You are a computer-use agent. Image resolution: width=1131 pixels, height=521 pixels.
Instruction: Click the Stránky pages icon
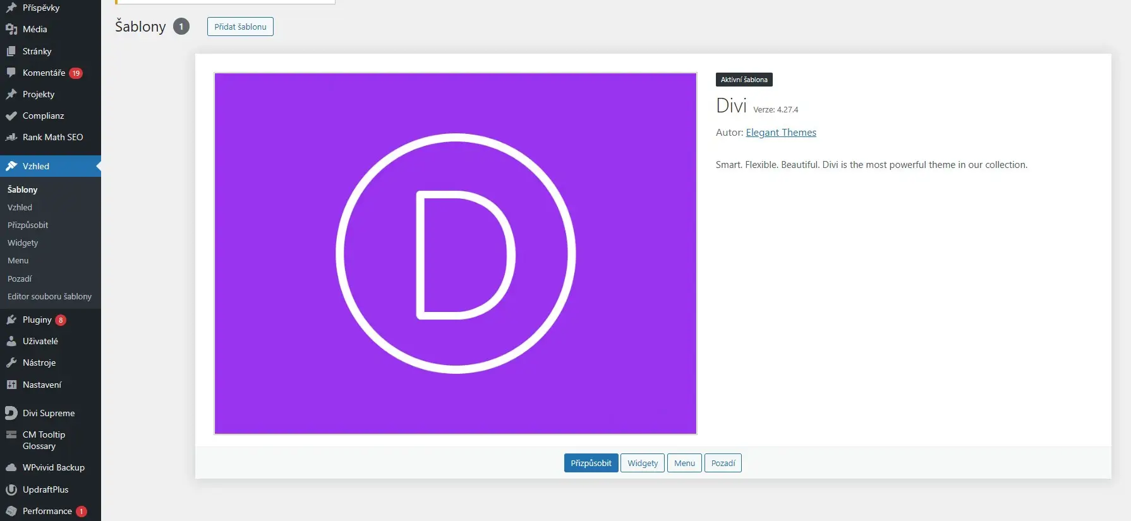(11, 51)
